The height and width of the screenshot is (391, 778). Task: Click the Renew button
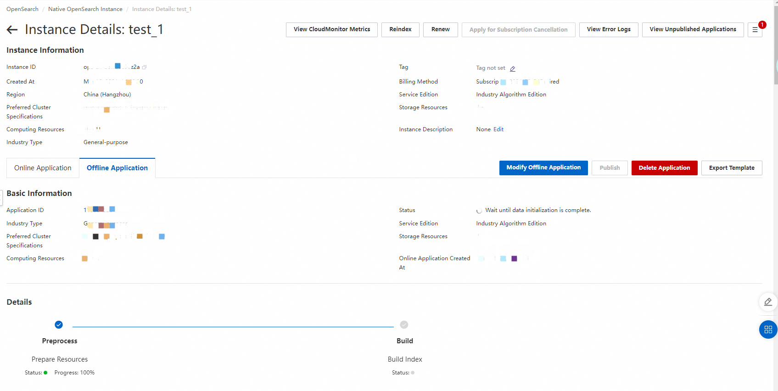pos(441,30)
